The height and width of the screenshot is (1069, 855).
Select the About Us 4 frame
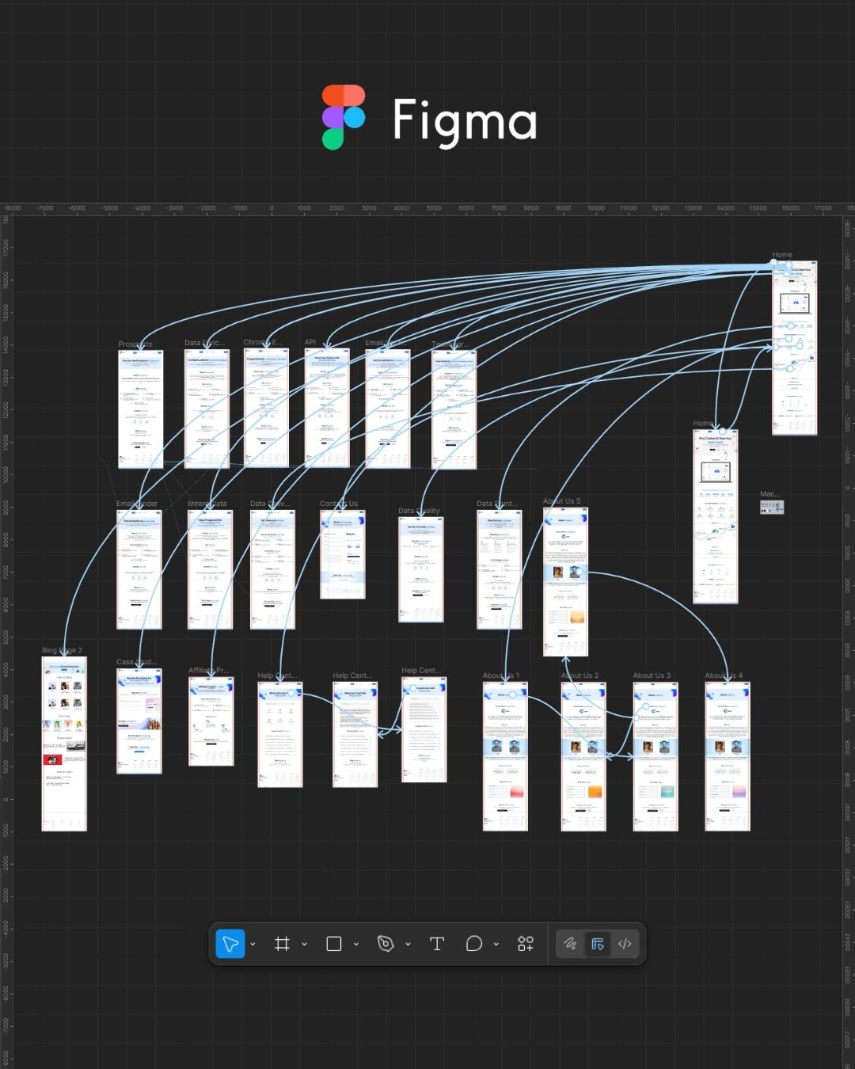pos(728,756)
